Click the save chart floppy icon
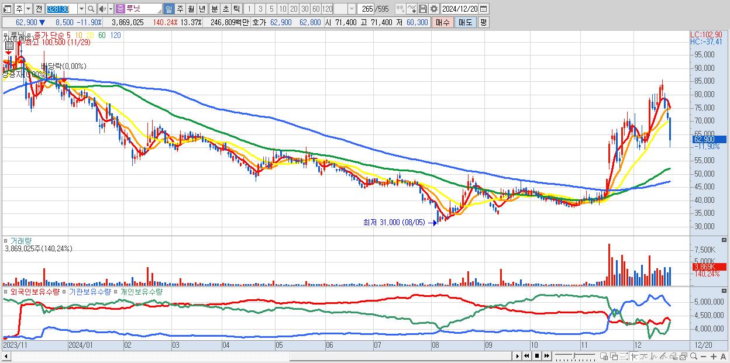 (423, 9)
